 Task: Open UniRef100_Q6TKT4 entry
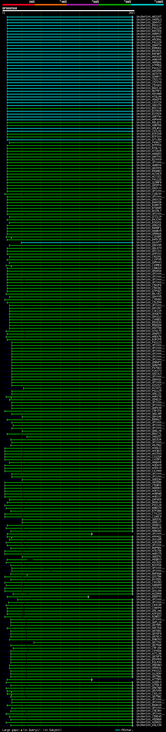coord(149,74)
